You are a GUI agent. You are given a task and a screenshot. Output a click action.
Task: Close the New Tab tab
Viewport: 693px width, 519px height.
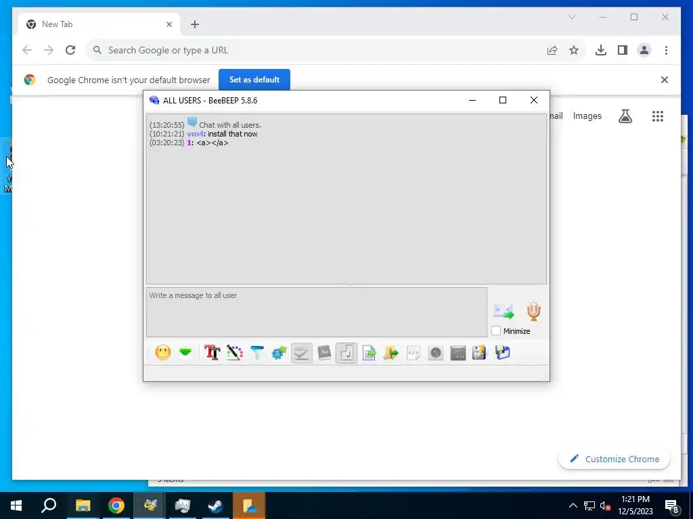tap(169, 24)
